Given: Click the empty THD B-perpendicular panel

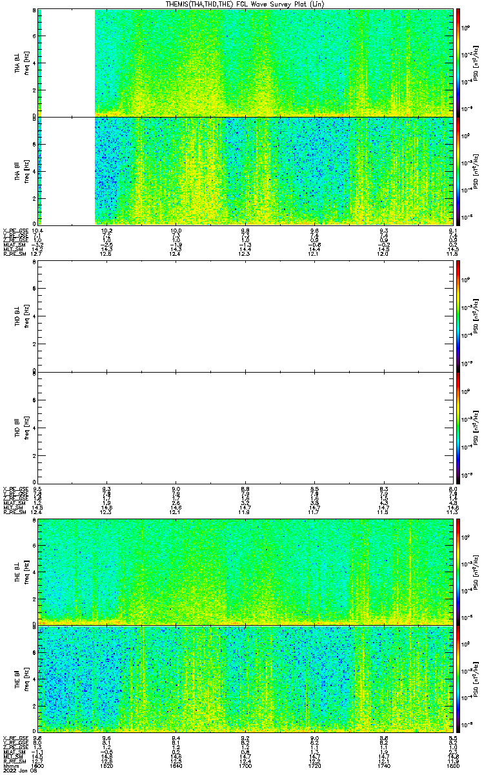Looking at the screenshot, I should pos(245,316).
